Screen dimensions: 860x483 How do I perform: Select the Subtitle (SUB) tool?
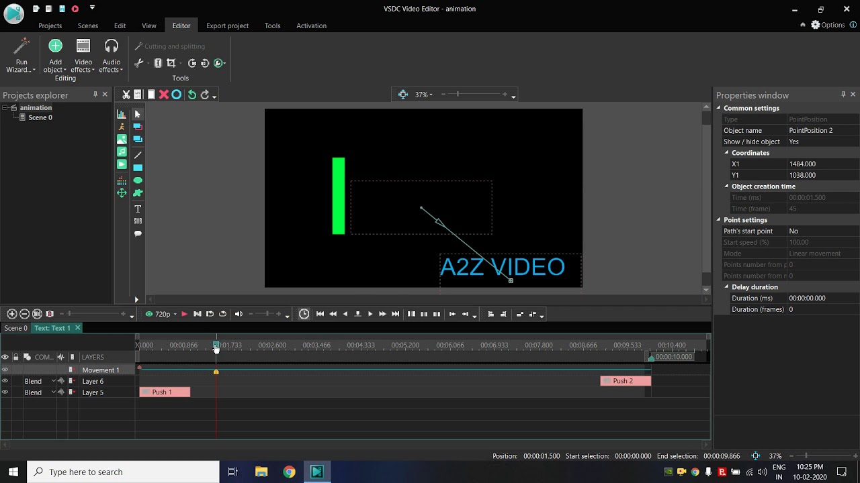pos(138,221)
